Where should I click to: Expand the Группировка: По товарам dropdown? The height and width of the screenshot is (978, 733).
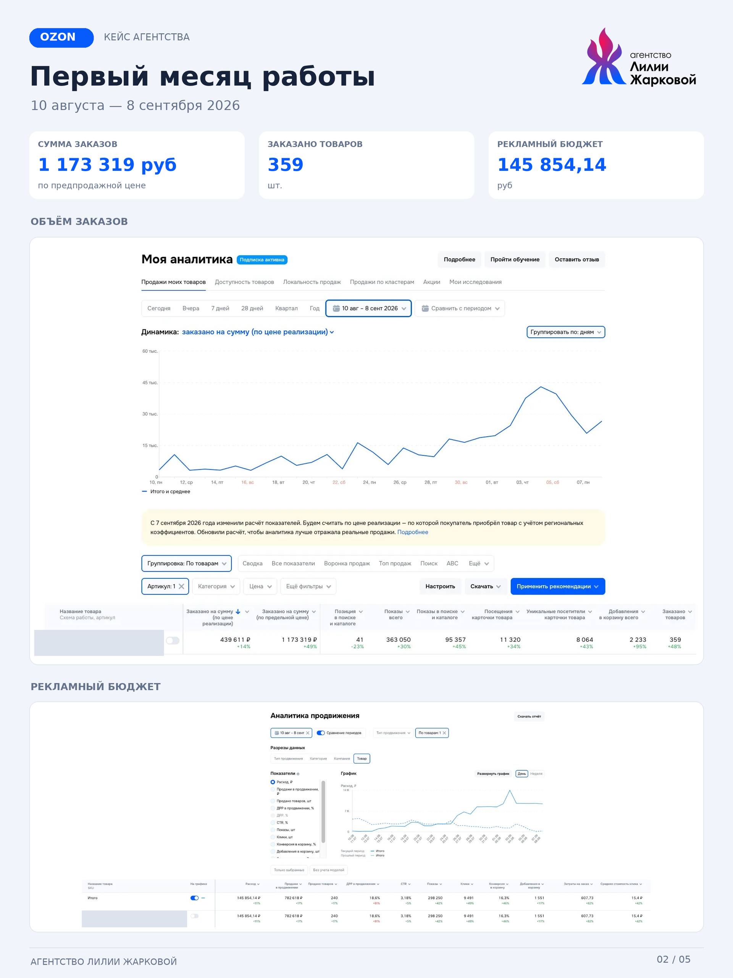tap(186, 563)
